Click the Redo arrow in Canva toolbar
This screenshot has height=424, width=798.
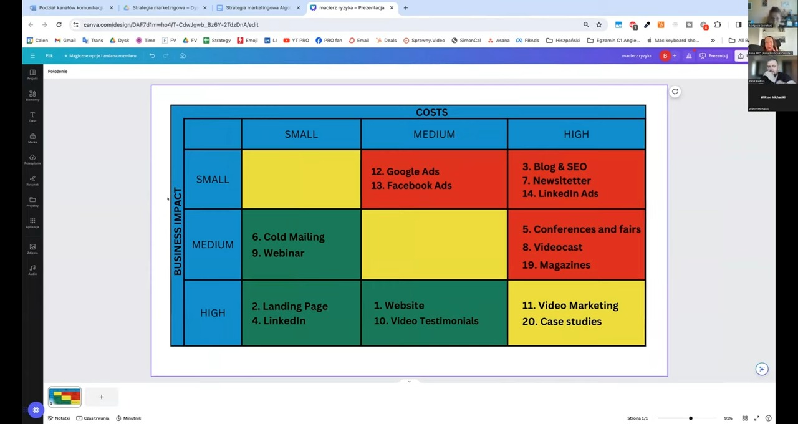pos(166,55)
